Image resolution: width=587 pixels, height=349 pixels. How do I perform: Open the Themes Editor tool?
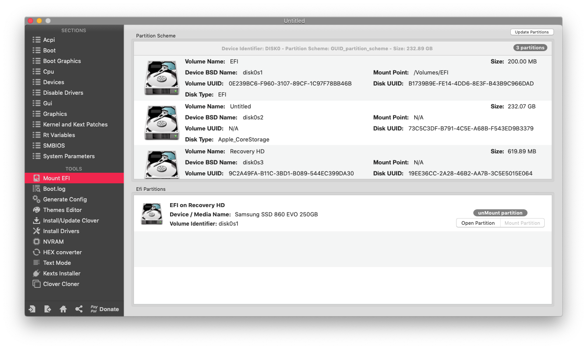pos(62,210)
